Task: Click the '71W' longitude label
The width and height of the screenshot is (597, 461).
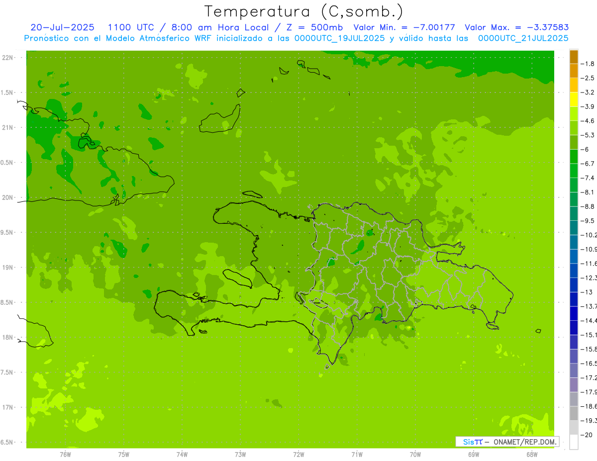Action: [x=357, y=455]
